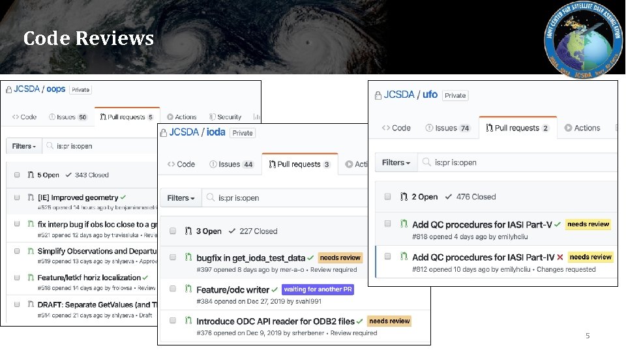Open Code tab in ioda repo

point(181,164)
